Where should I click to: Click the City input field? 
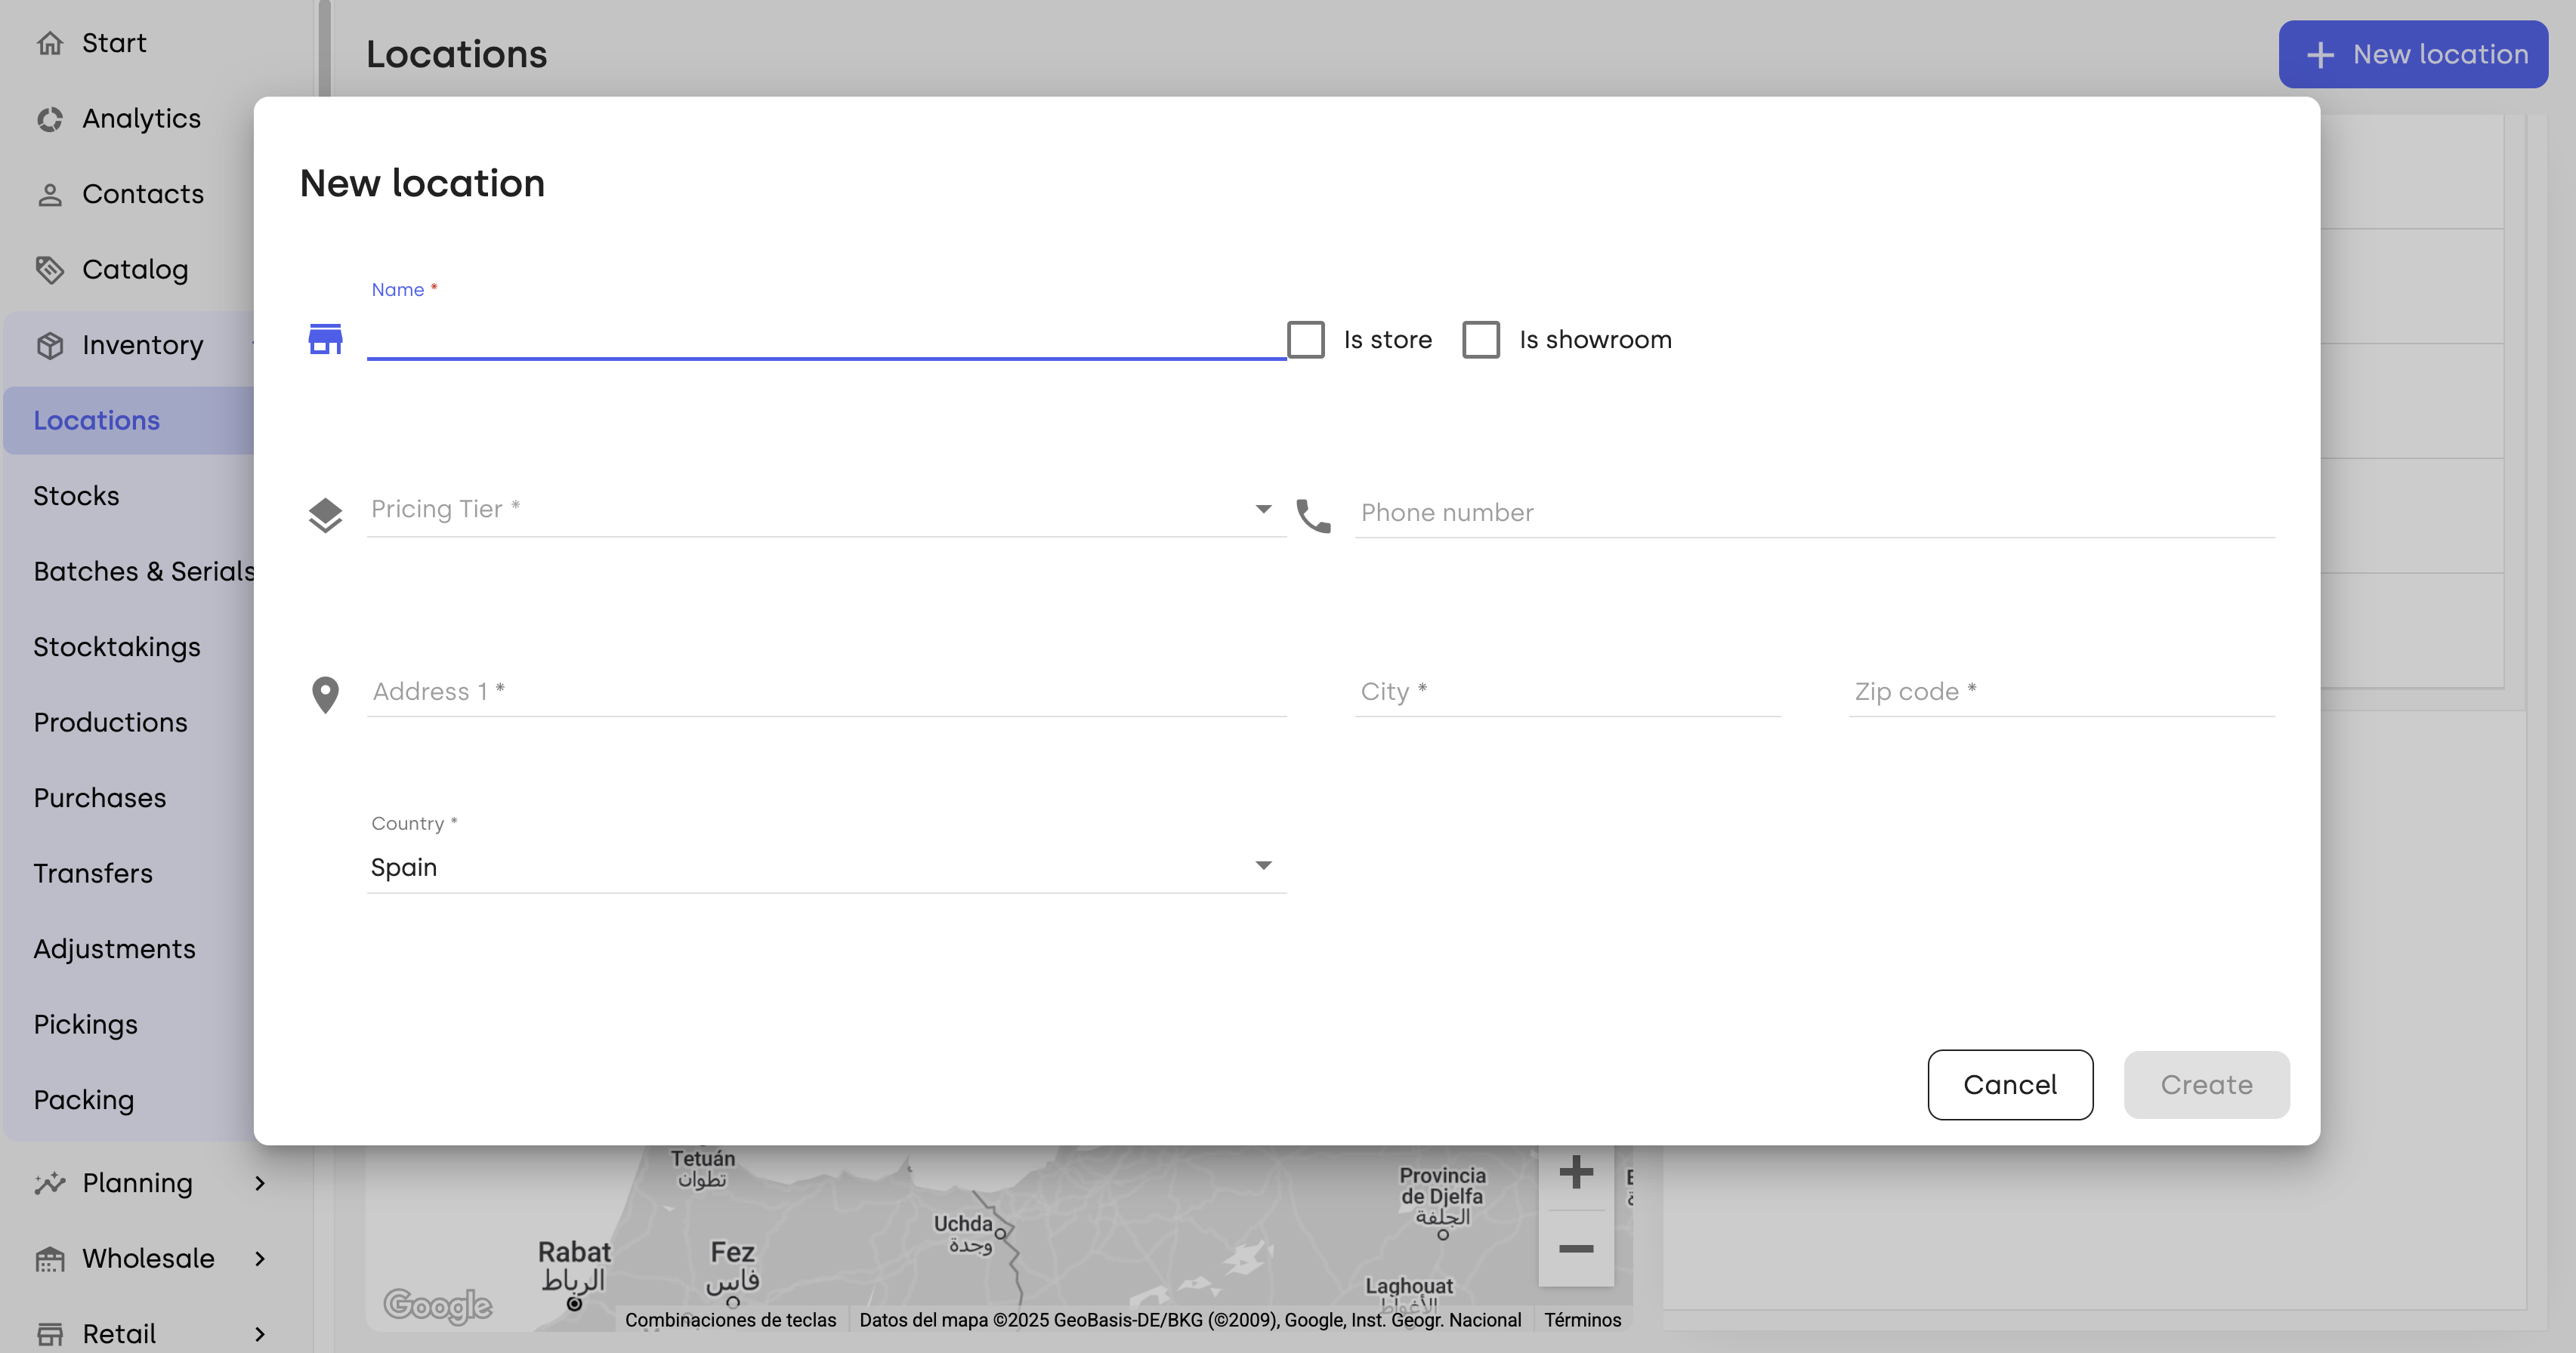[x=1567, y=692]
